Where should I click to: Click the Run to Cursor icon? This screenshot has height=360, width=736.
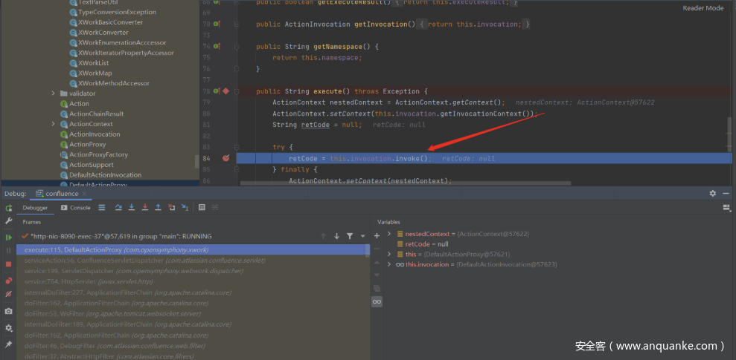point(185,208)
